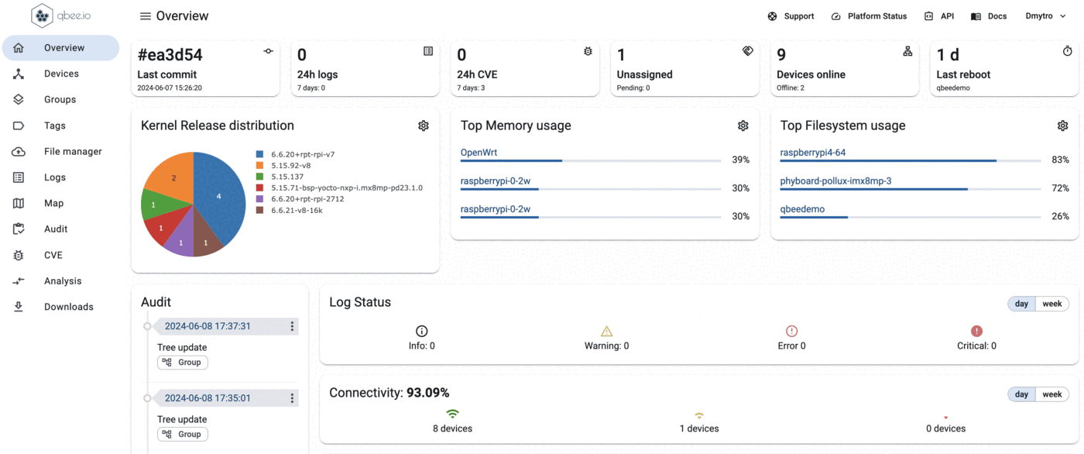Open the Map view from sidebar
Viewport: 1084px width, 454px height.
[x=53, y=202]
